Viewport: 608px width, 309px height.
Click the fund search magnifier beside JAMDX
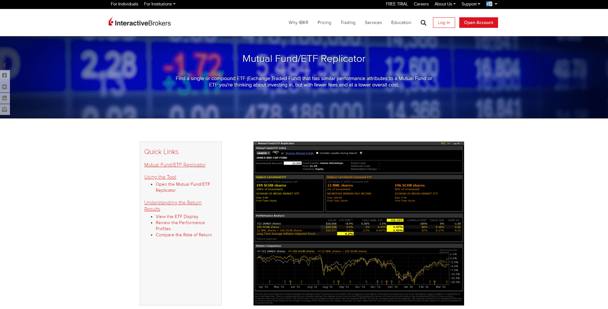pyautogui.click(x=276, y=153)
